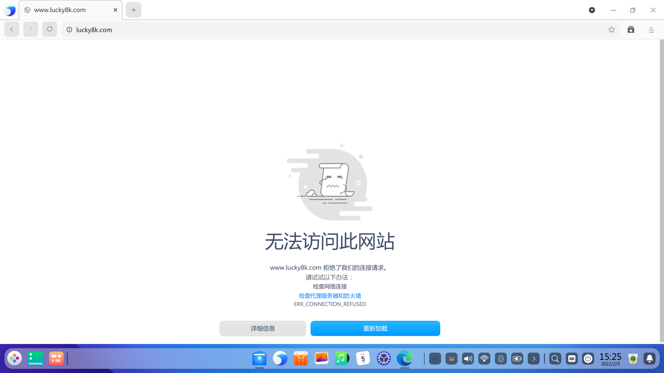
Task: Click the reload page icon
Action: (50, 29)
